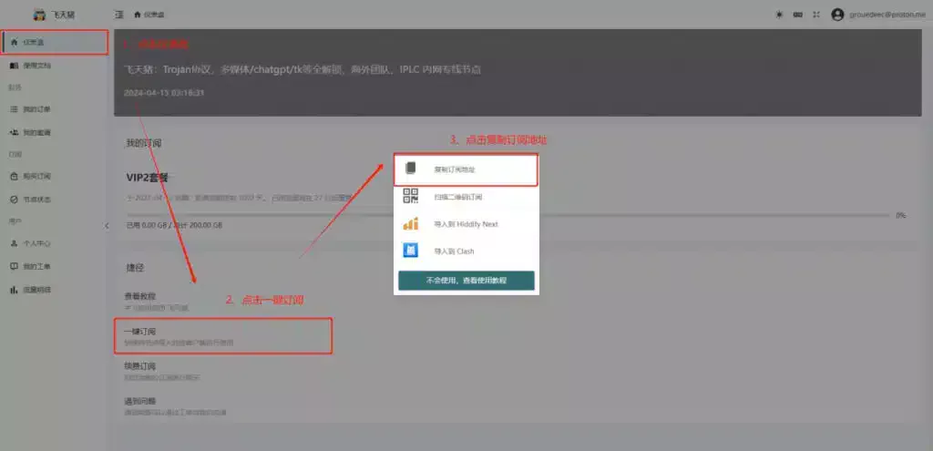Go to 我的订单 in the sidebar
Viewport: 933px width, 451px height.
point(36,109)
